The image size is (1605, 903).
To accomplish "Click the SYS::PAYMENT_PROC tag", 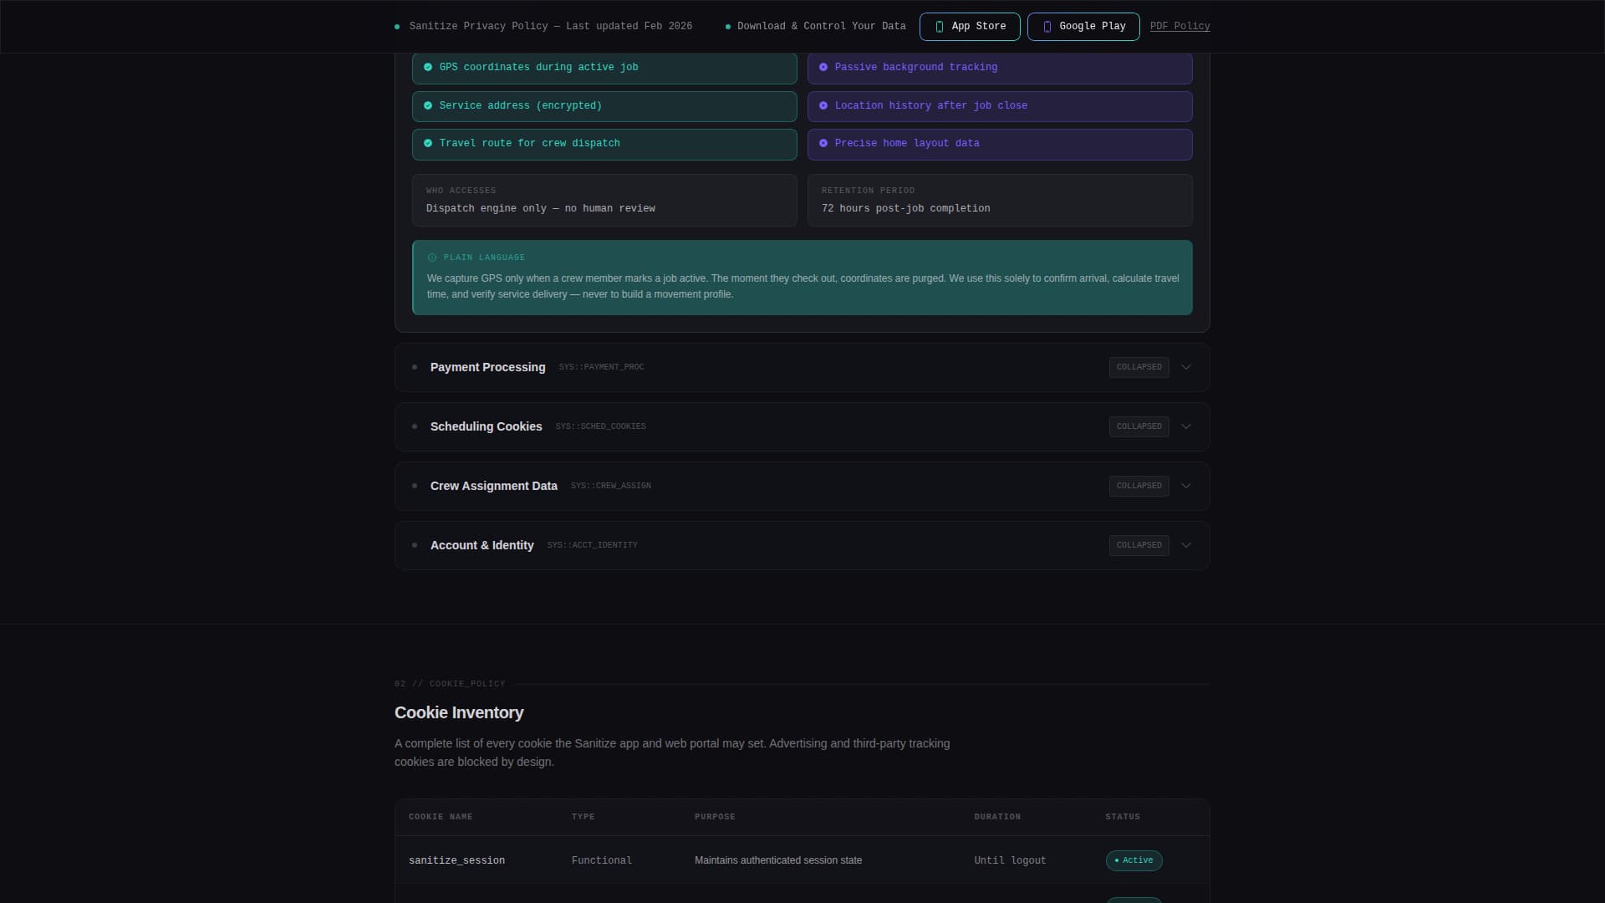I will (601, 367).
